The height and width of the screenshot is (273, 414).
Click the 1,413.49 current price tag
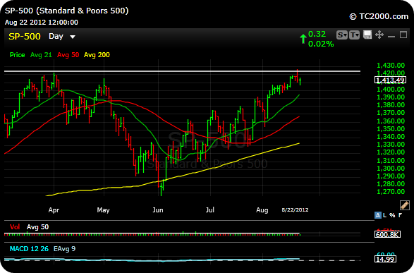(x=391, y=80)
